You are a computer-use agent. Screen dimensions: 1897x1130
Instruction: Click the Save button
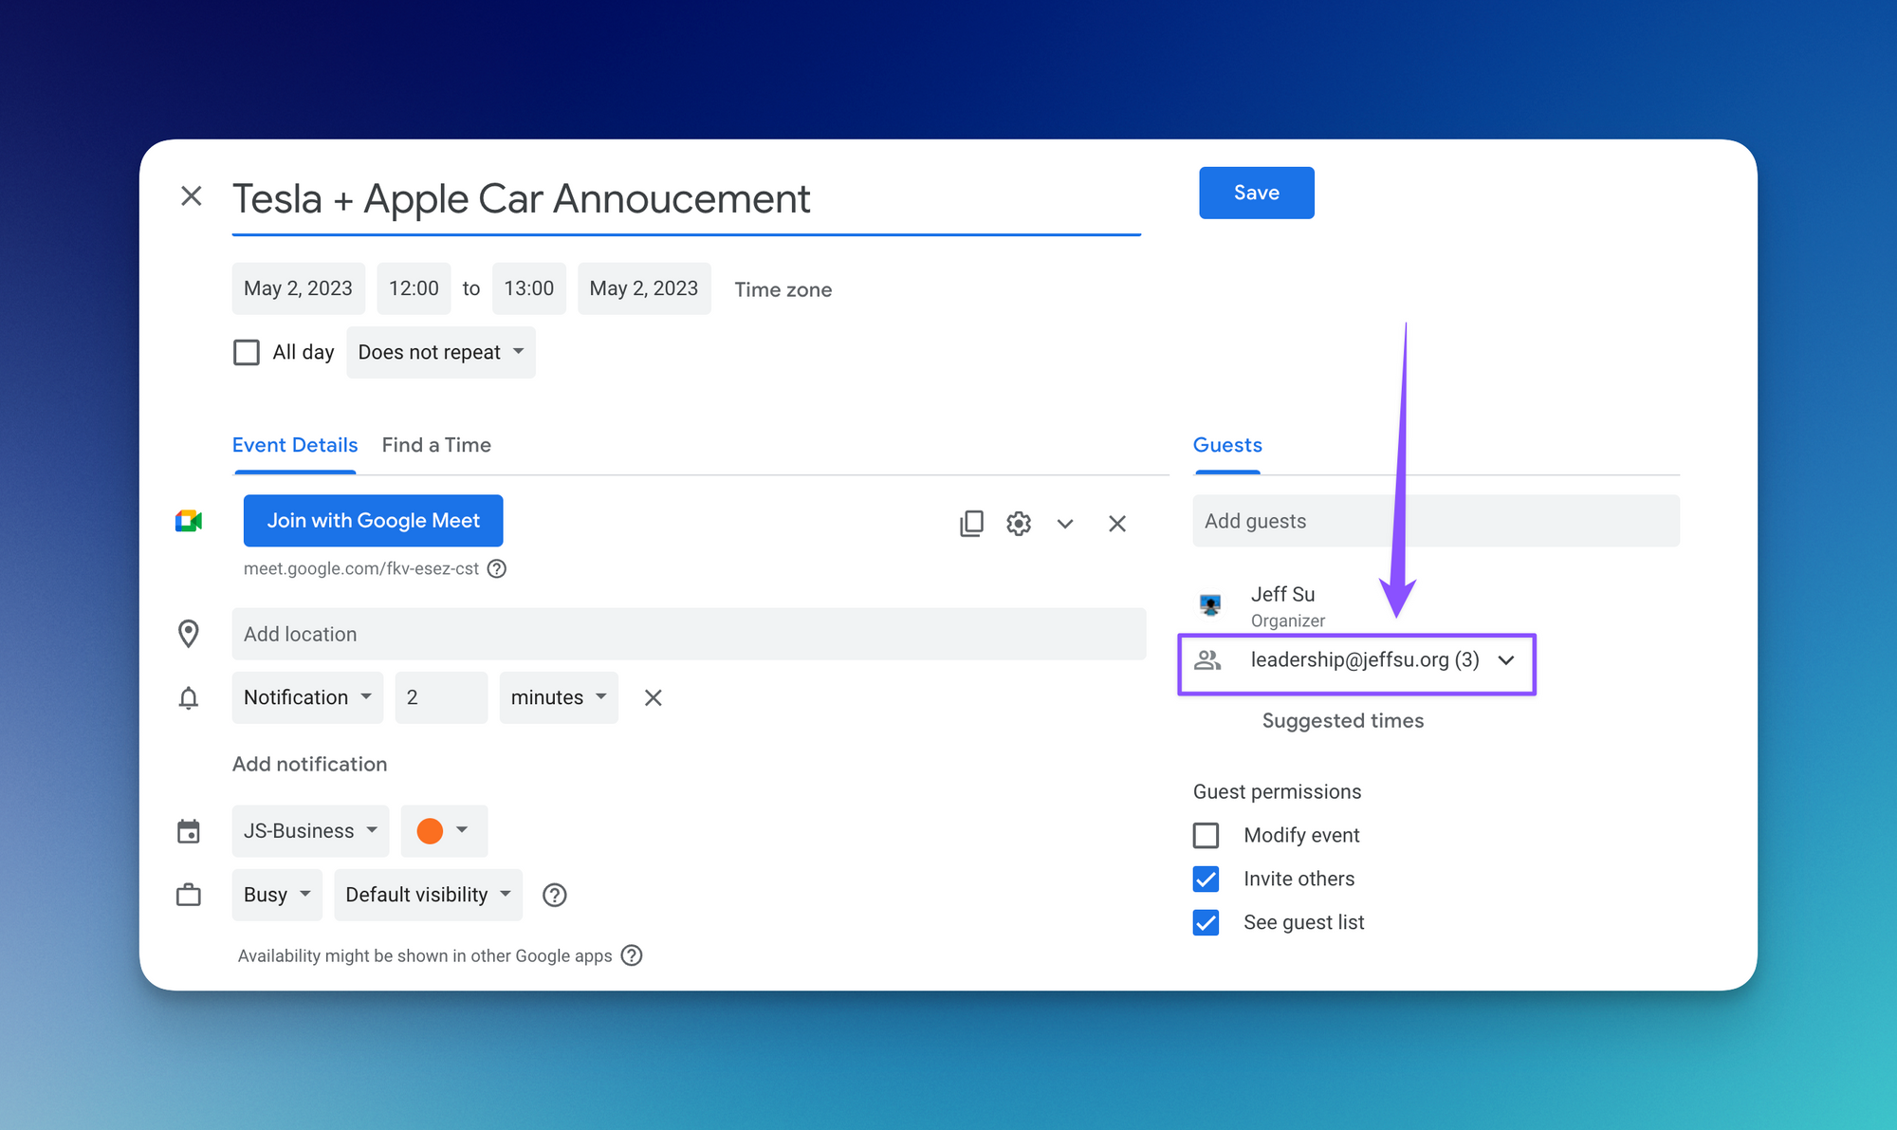click(1256, 193)
